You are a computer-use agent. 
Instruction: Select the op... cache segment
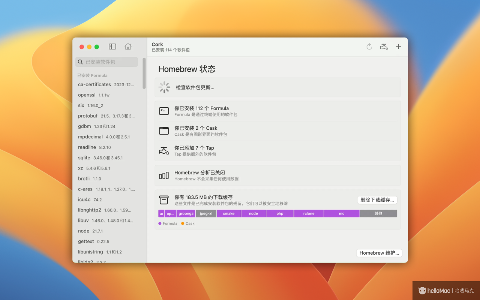point(171,213)
